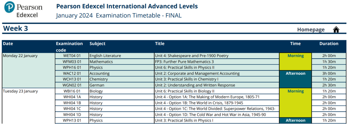Click the Examination code column header
The height and width of the screenshot is (126, 349).
69,47
